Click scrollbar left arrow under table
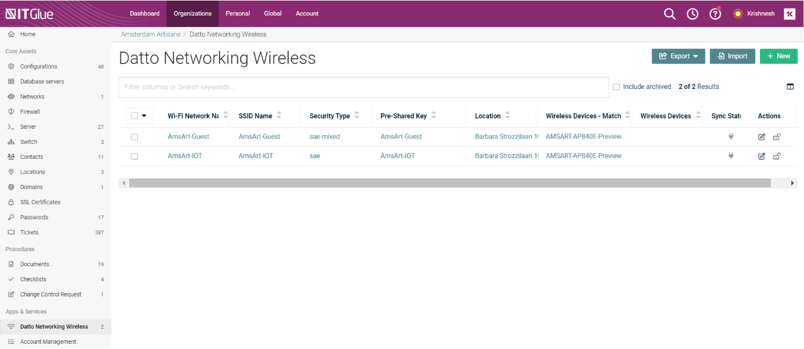The height and width of the screenshot is (349, 804). (123, 183)
